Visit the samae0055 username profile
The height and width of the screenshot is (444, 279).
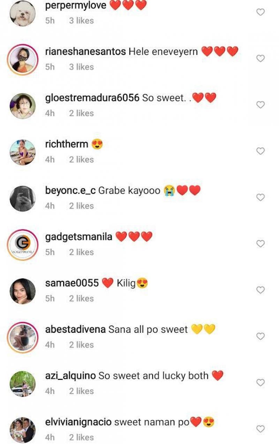[72, 283]
